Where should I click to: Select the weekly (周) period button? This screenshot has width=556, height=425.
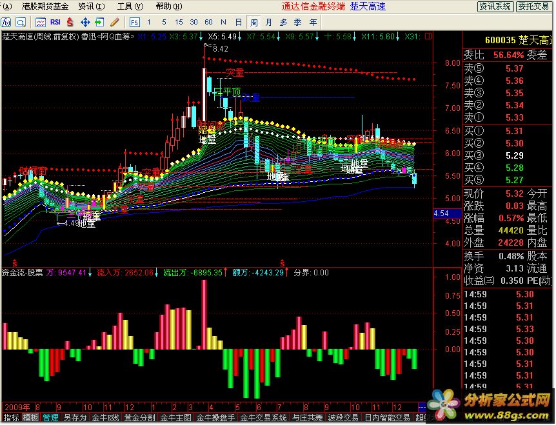[253, 23]
